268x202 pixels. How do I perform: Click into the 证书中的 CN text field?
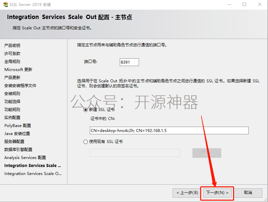(x=169, y=131)
